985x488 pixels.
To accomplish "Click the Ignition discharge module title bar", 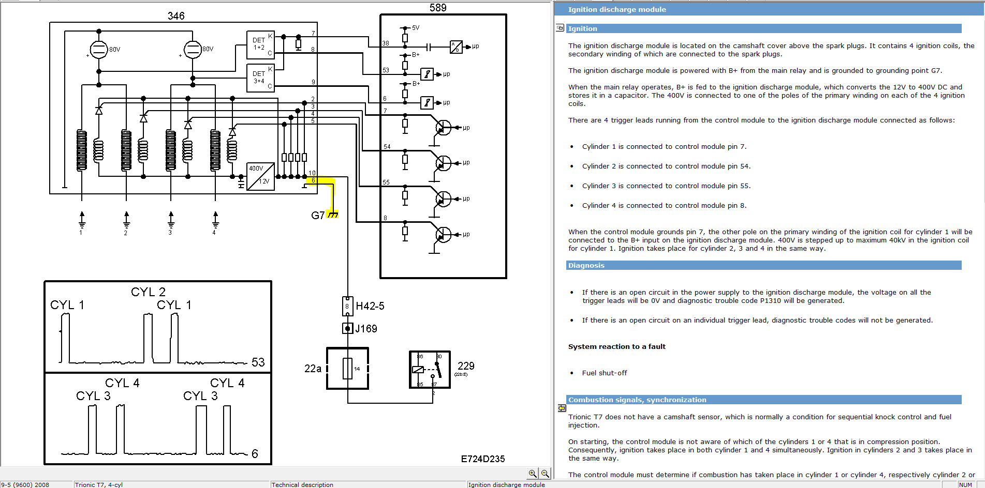I will 769,9.
